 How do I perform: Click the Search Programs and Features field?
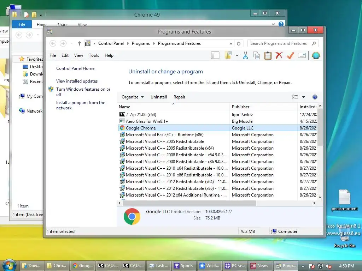tap(283, 43)
